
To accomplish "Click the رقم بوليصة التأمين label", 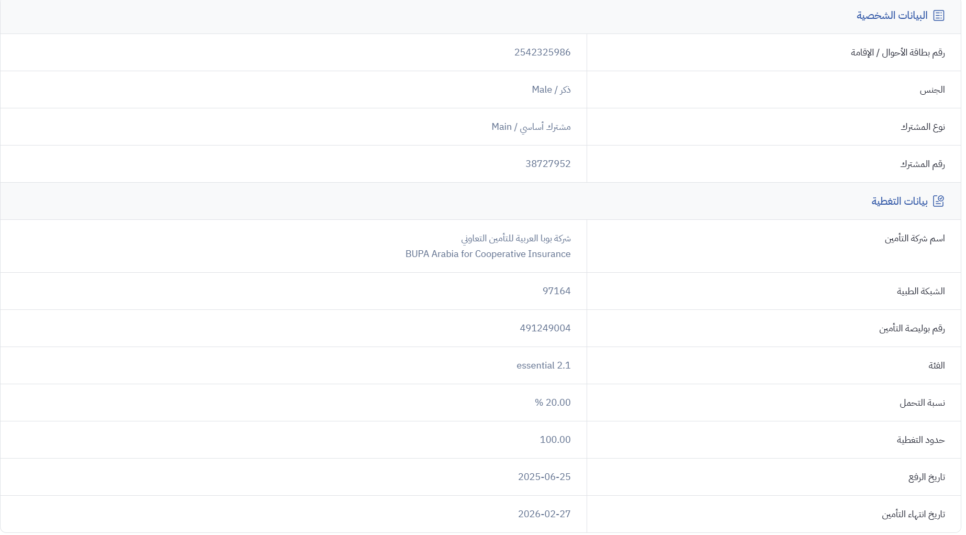I will 912,328.
